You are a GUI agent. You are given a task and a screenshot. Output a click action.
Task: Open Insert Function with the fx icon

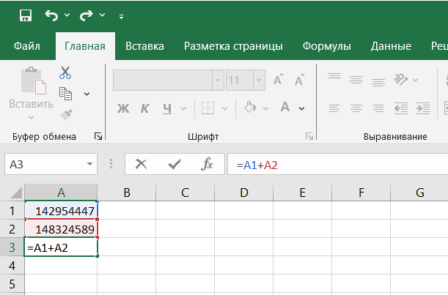coord(208,165)
